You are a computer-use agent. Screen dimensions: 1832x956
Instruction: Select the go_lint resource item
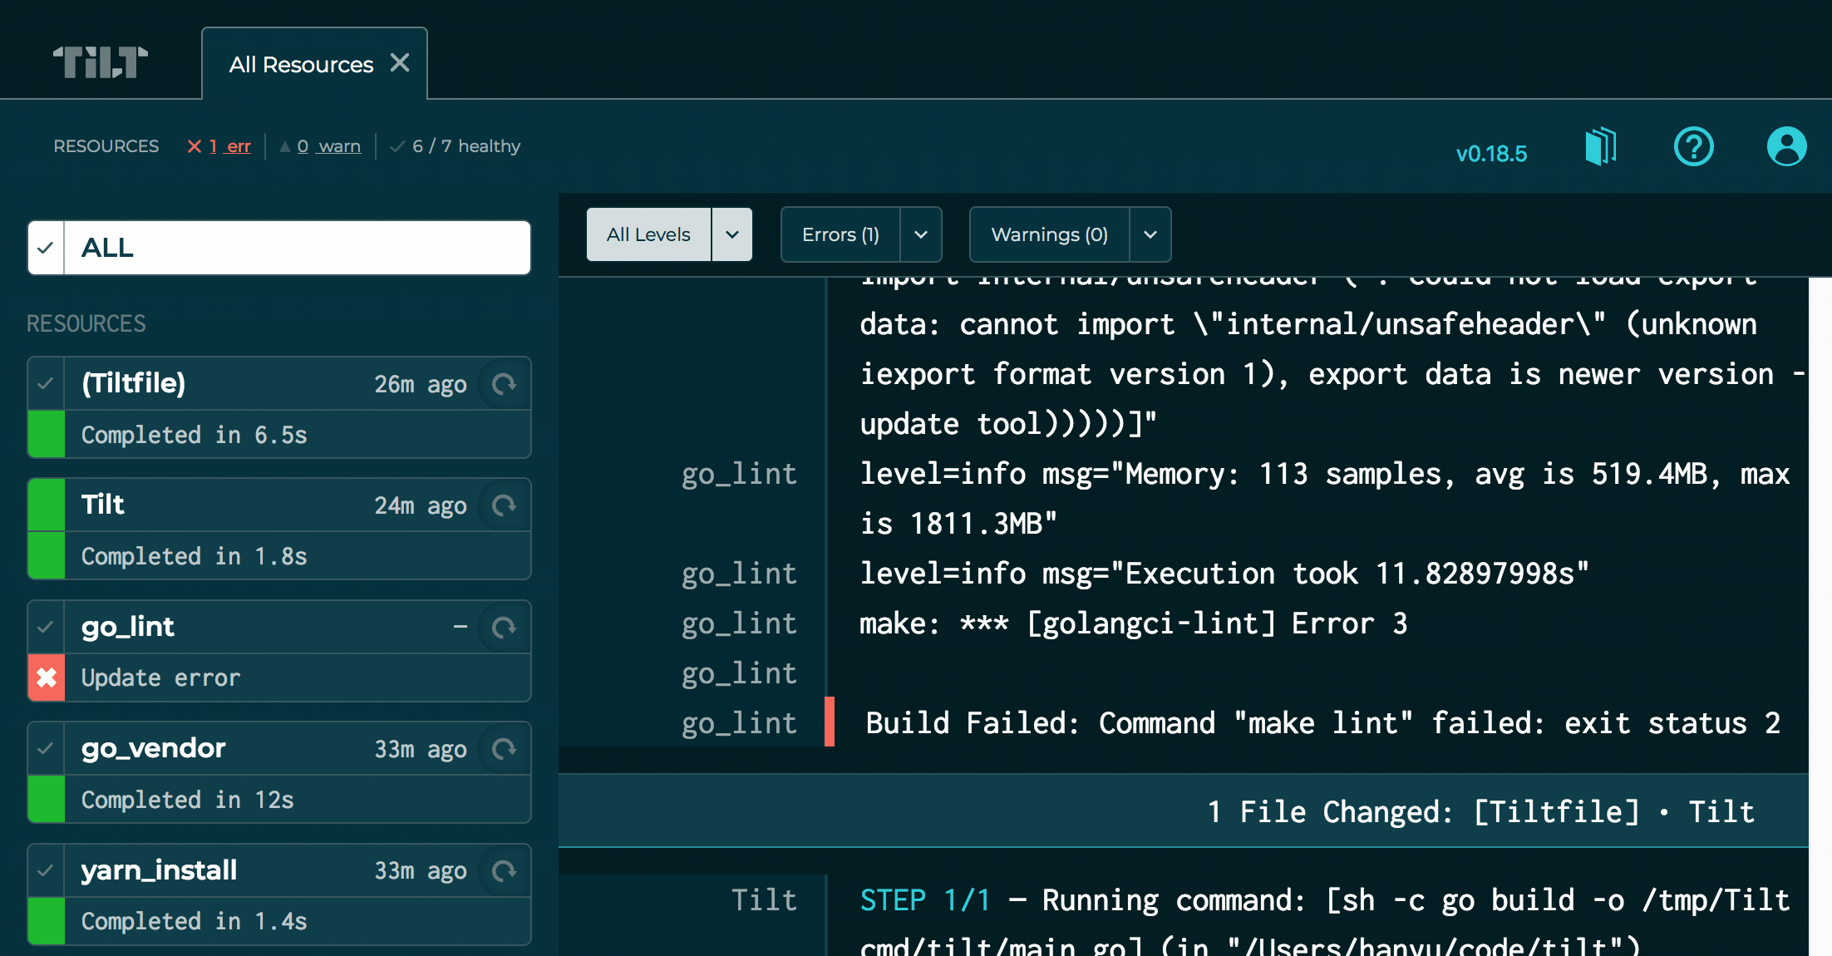click(x=278, y=627)
